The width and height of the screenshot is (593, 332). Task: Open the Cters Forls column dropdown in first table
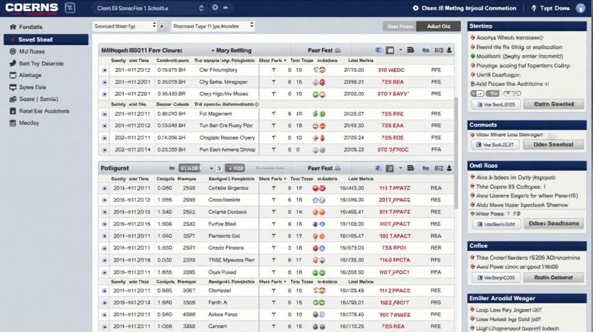tap(285, 61)
